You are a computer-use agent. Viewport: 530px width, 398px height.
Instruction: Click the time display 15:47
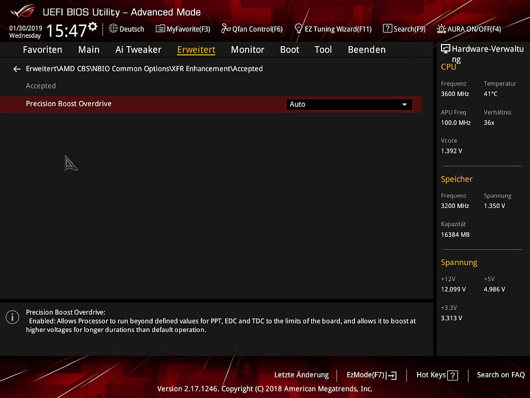click(67, 30)
